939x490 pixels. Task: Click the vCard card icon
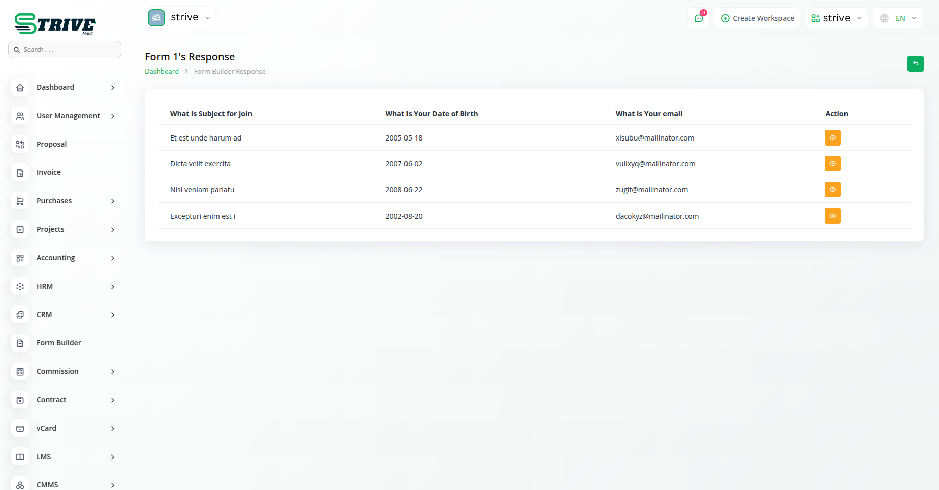point(20,429)
